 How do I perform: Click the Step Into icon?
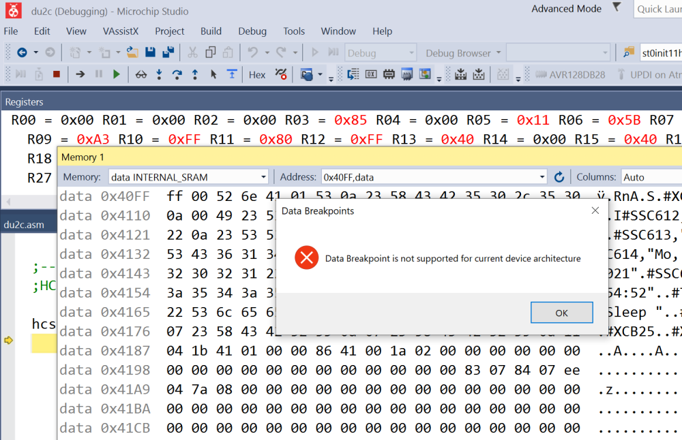pos(159,74)
